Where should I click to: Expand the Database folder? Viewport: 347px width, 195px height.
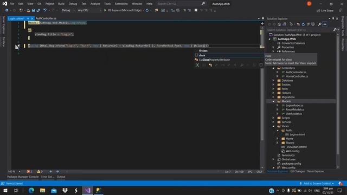[273, 81]
